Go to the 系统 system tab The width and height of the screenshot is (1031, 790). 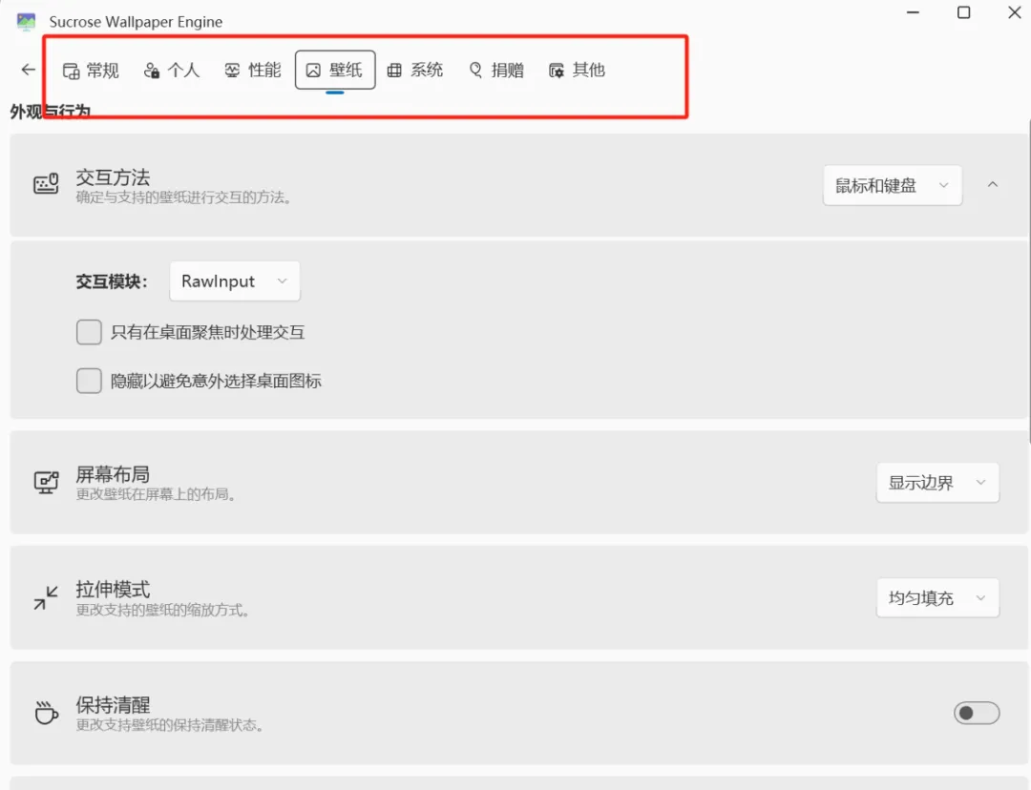(415, 71)
